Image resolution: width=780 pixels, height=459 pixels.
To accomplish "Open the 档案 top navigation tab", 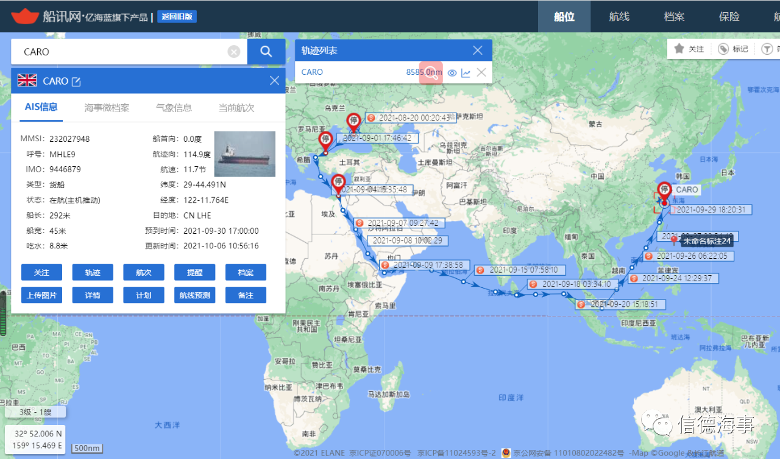I will point(675,16).
